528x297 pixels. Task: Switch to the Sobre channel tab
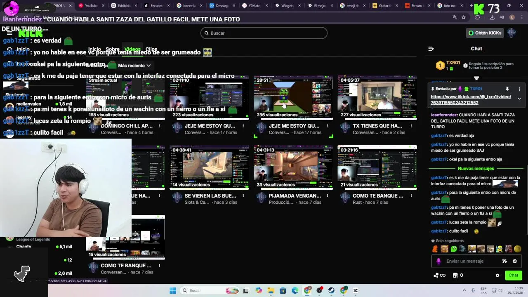click(x=113, y=49)
